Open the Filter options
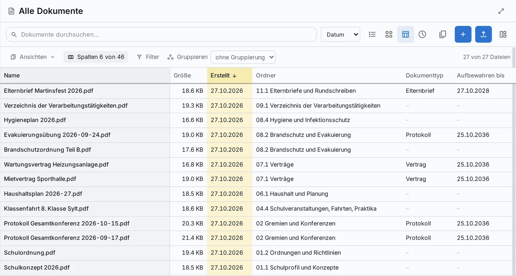The width and height of the screenshot is (516, 276). 148,57
